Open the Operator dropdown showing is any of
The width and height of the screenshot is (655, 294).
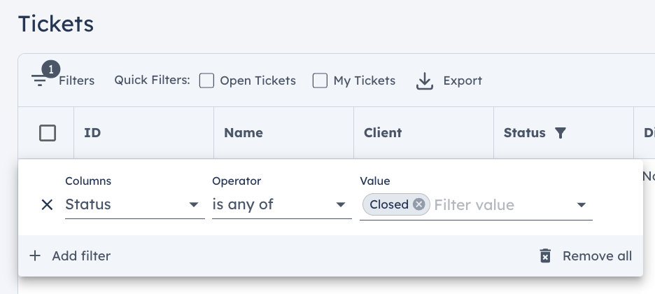282,204
